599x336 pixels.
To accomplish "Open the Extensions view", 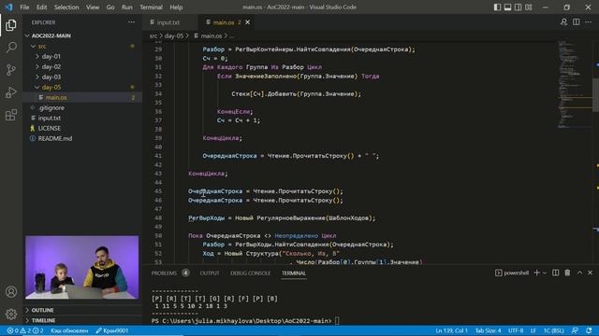I will click(11, 115).
